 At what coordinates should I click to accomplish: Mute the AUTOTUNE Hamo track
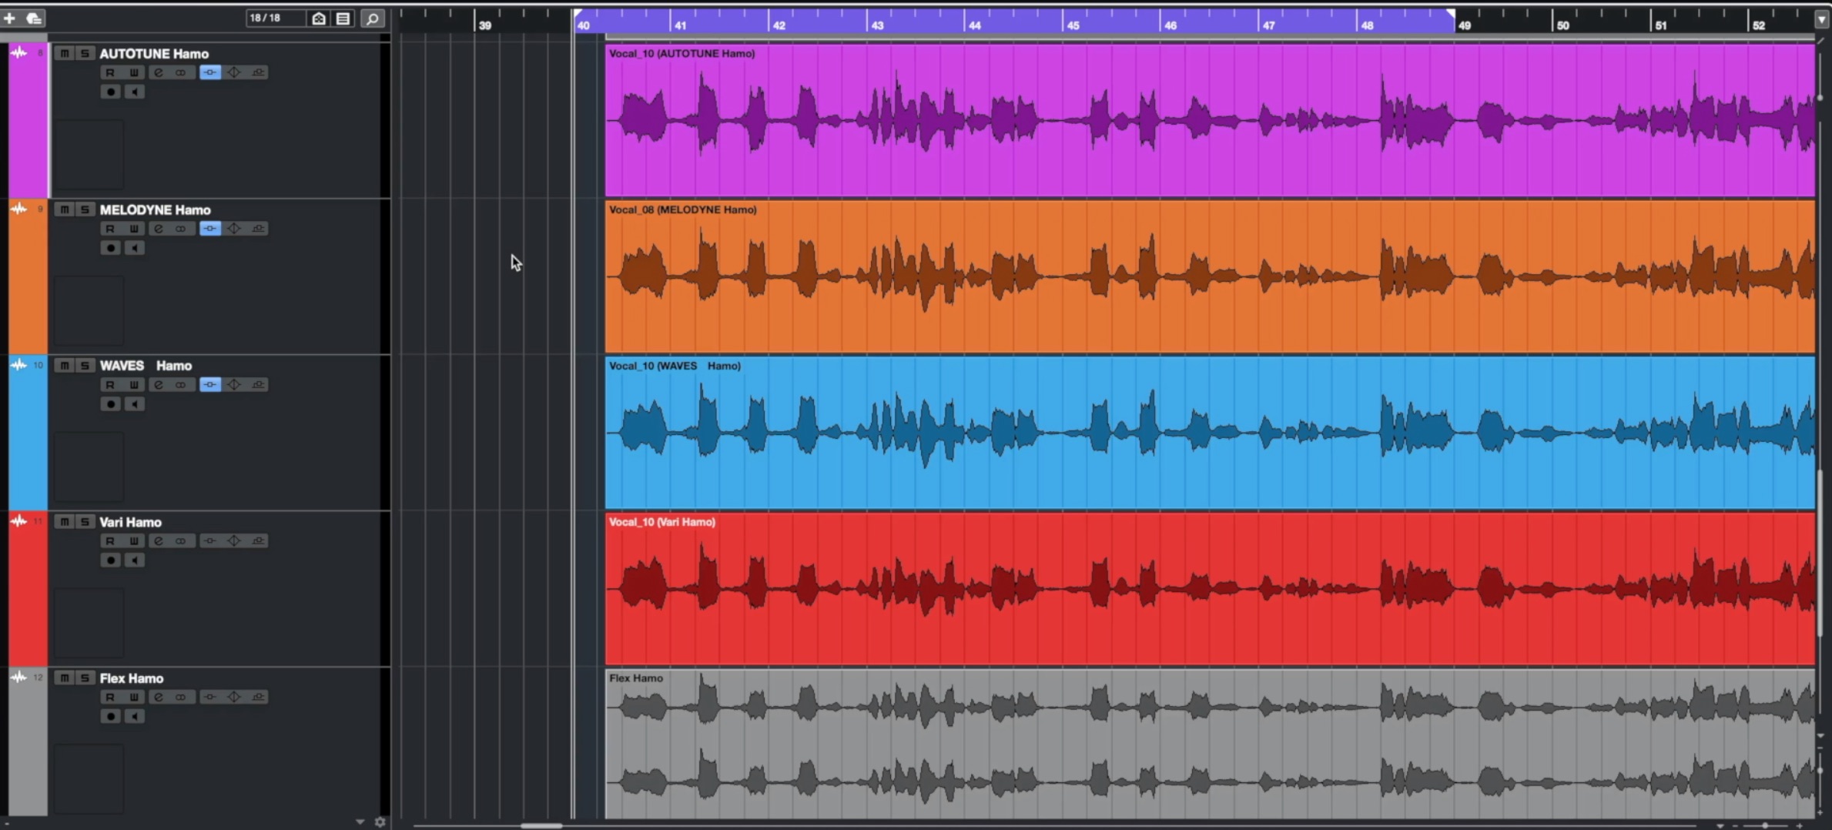(x=65, y=53)
